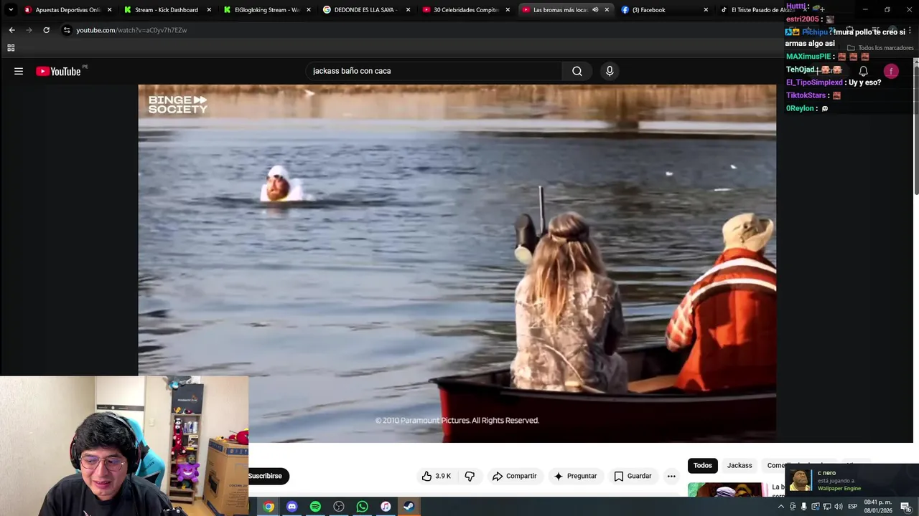
Task: Close the Apuestas Deportivas tab
Action: pyautogui.click(x=110, y=10)
